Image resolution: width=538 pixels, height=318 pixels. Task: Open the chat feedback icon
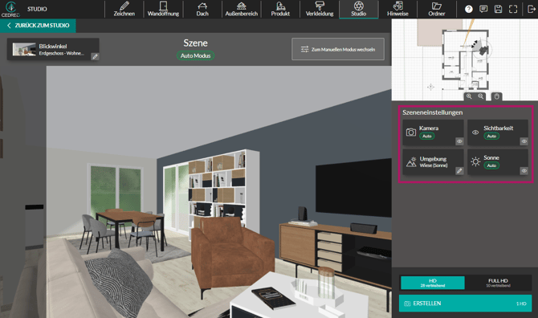(x=483, y=10)
